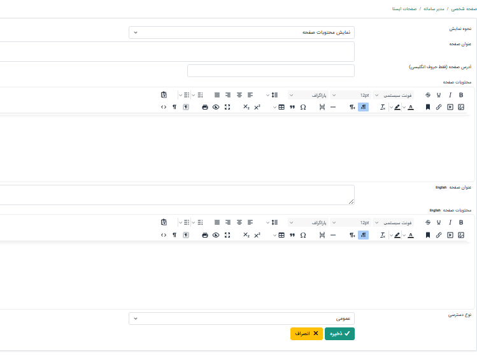This screenshot has height=358, width=477.
Task: Pick text color in the page content editor
Action: coord(410,107)
